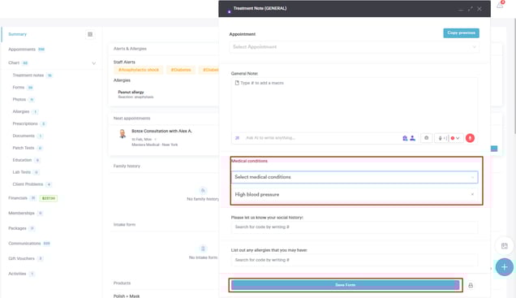Open the red dot recording options dropdown
Viewport: 516px width, 298px height.
(455, 138)
